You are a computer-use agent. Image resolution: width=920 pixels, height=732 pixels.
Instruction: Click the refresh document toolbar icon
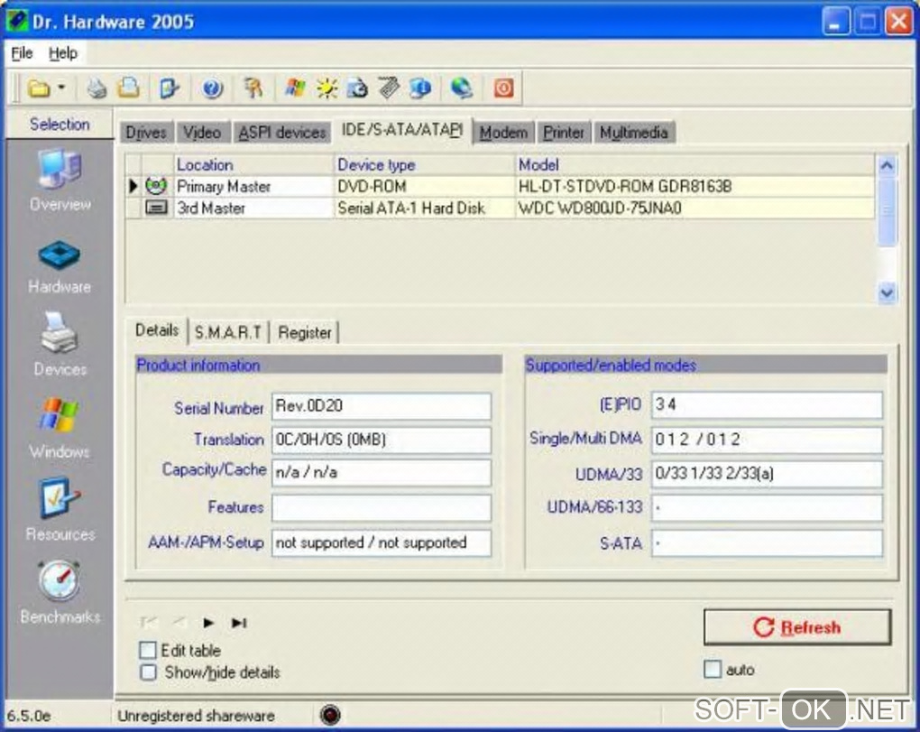tap(357, 88)
